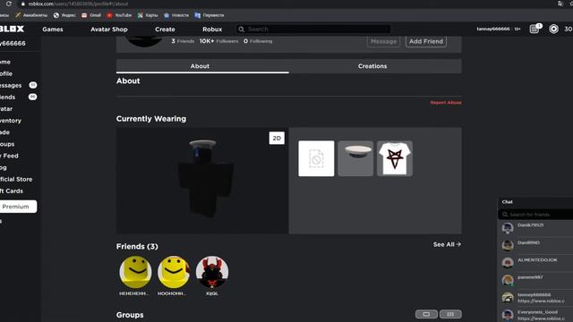
Task: Open the notifications icon in header
Action: pyautogui.click(x=535, y=29)
